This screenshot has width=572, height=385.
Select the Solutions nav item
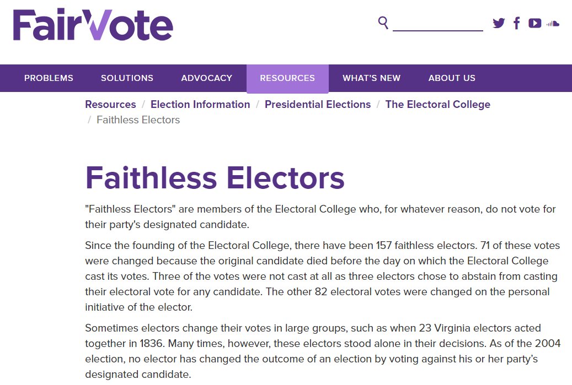127,78
